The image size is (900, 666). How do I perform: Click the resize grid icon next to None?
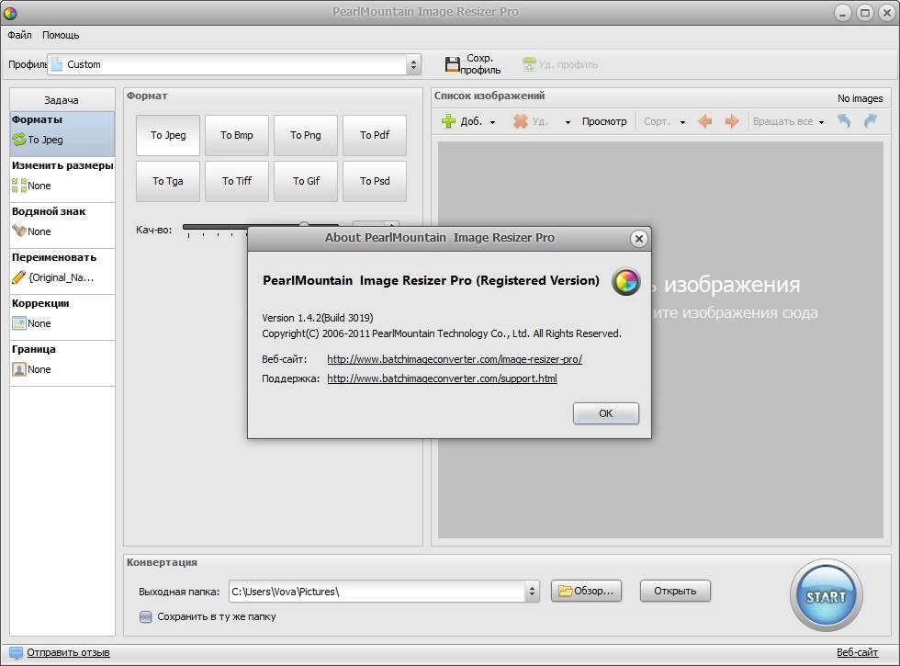tap(19, 186)
